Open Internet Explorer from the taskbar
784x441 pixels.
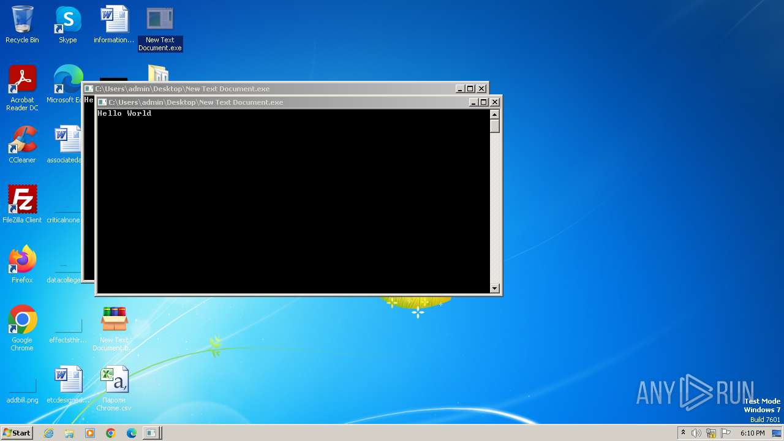pyautogui.click(x=48, y=433)
